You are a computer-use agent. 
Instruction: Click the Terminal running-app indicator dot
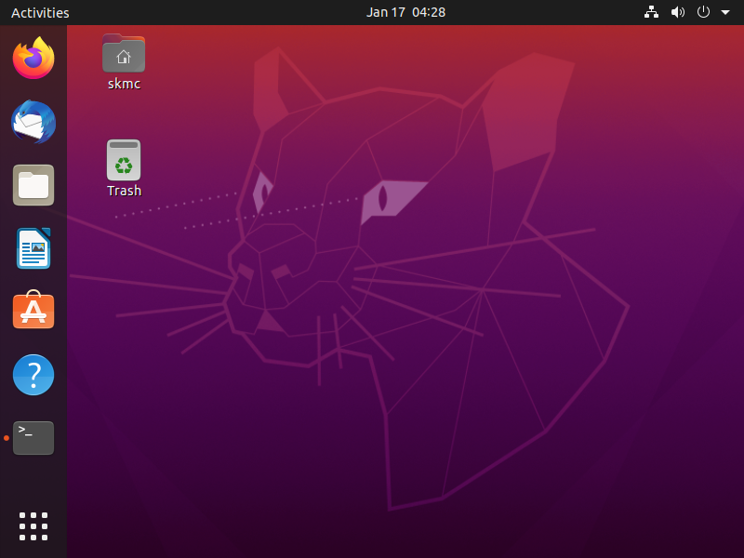(5, 437)
